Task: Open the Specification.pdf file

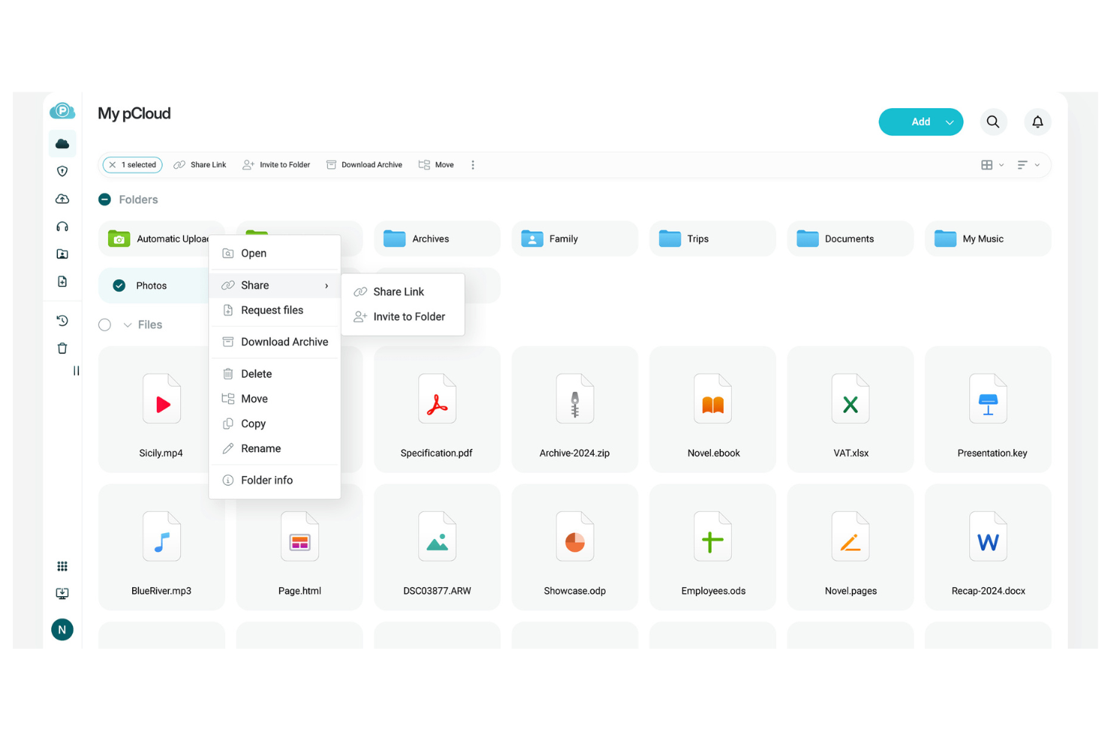Action: point(437,409)
